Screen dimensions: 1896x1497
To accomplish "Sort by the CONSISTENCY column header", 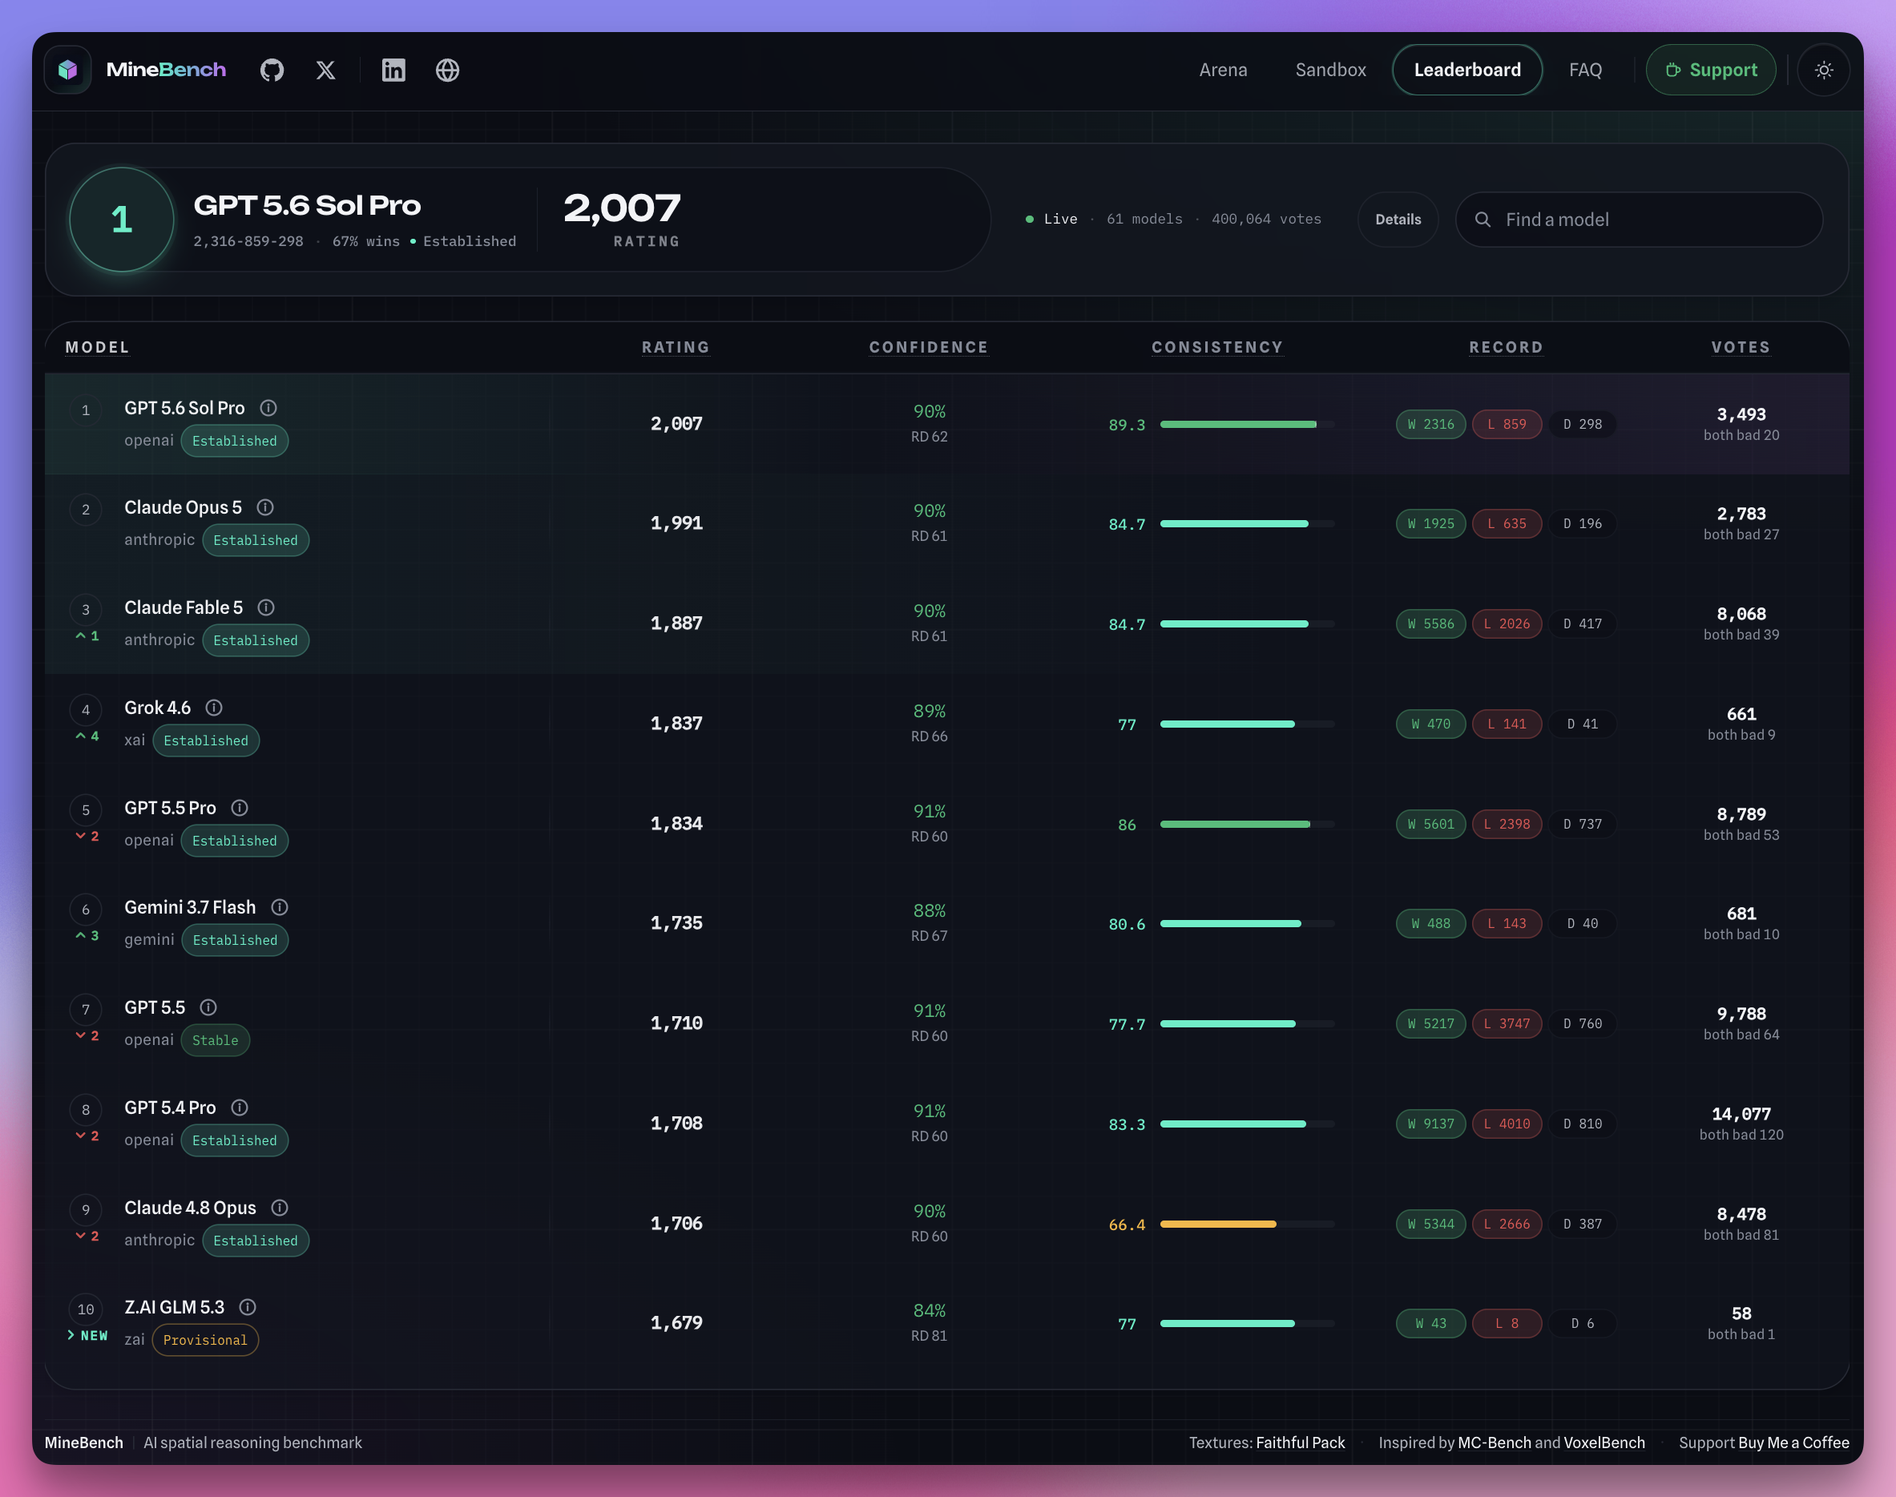I will 1216,347.
